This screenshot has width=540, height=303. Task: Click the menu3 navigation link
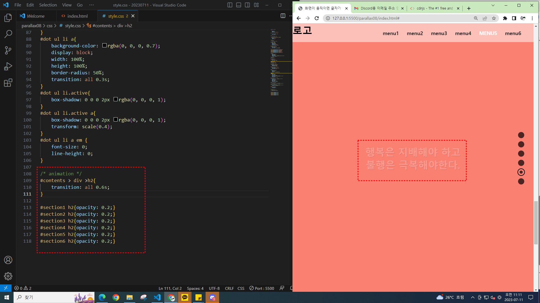pyautogui.click(x=439, y=33)
